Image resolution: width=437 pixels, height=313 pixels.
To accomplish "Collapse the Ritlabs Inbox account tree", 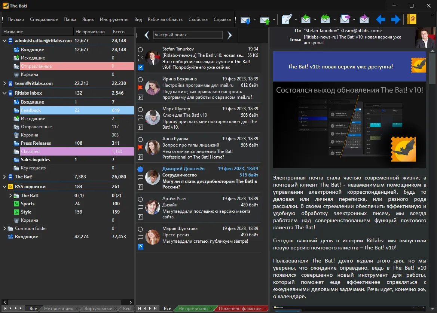I will tap(4, 93).
